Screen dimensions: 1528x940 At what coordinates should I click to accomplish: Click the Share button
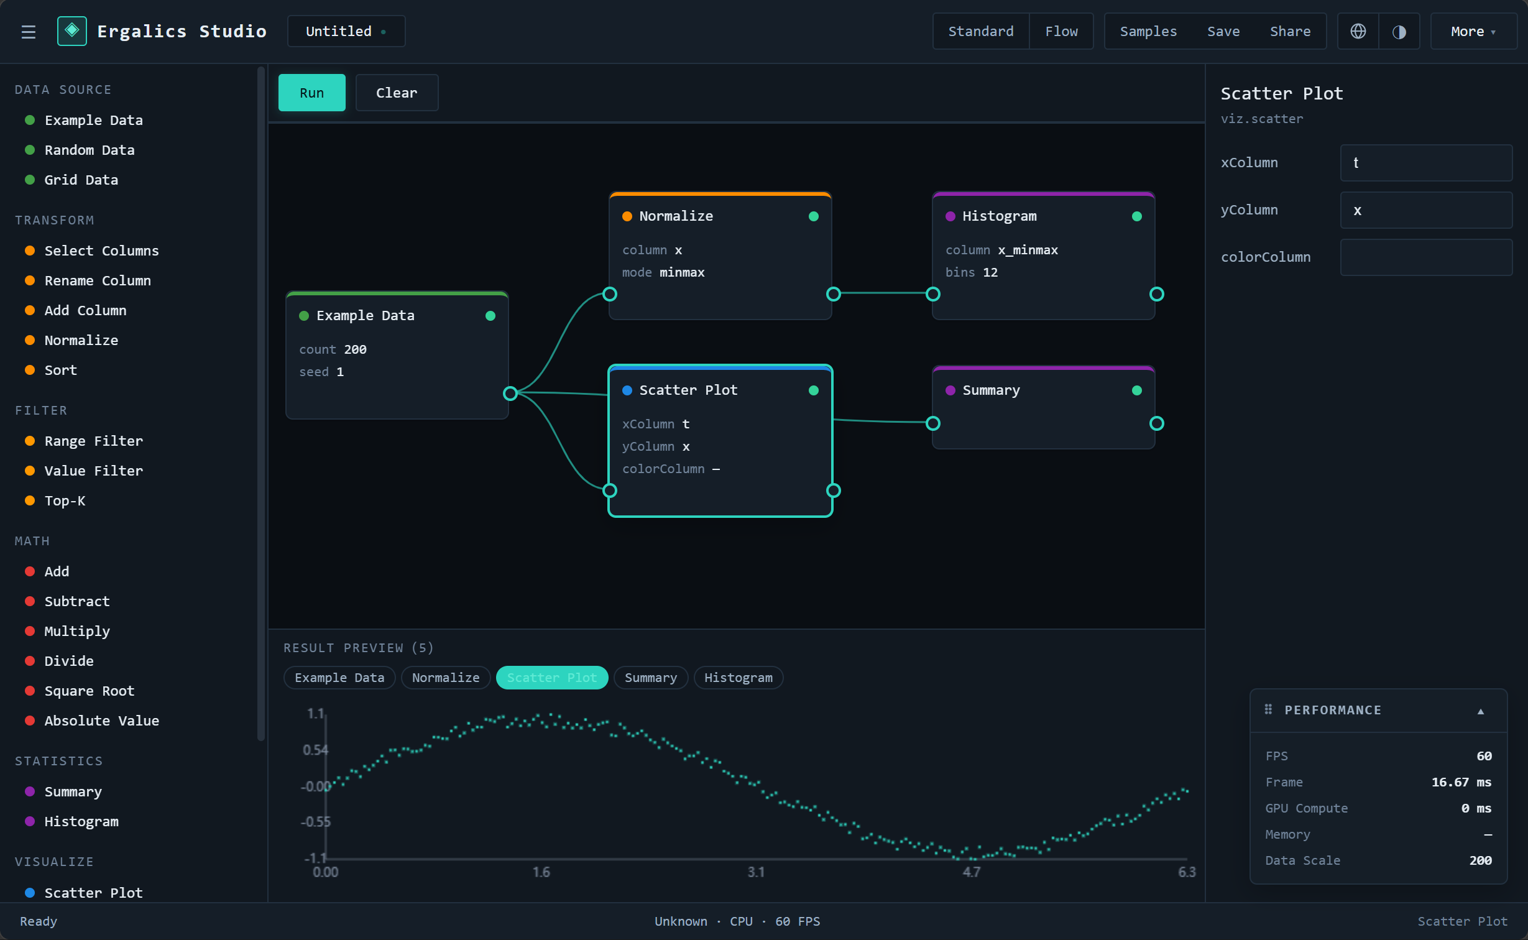coord(1290,31)
